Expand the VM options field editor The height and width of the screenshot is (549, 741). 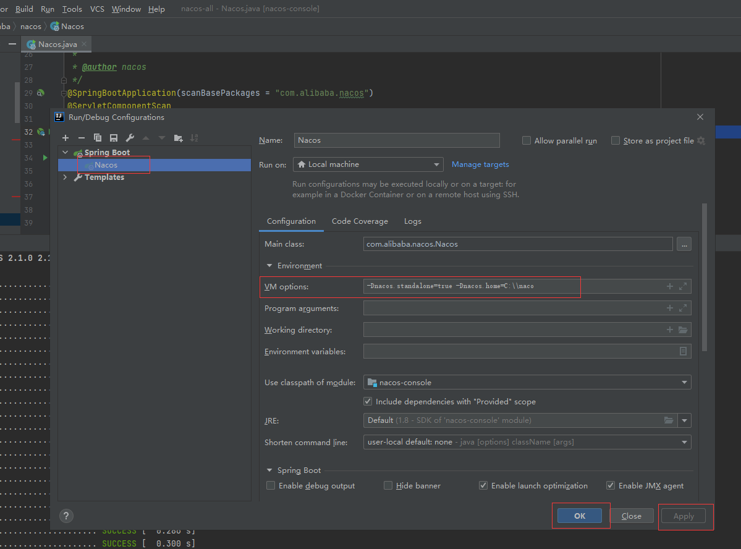pos(683,286)
